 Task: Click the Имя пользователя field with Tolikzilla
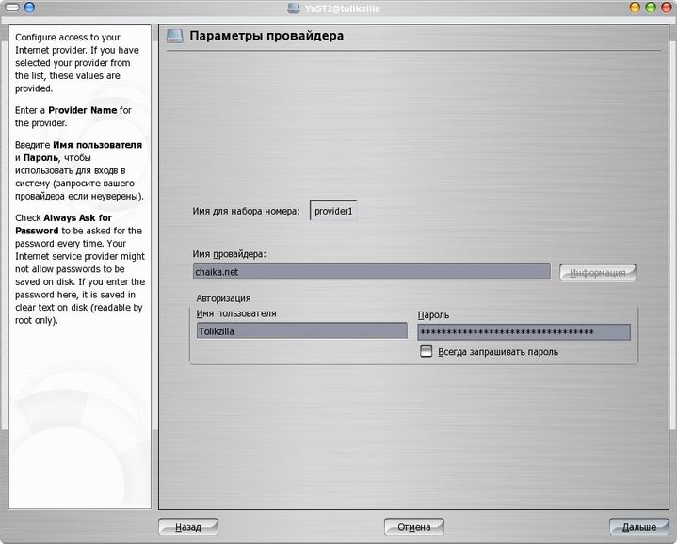point(301,331)
